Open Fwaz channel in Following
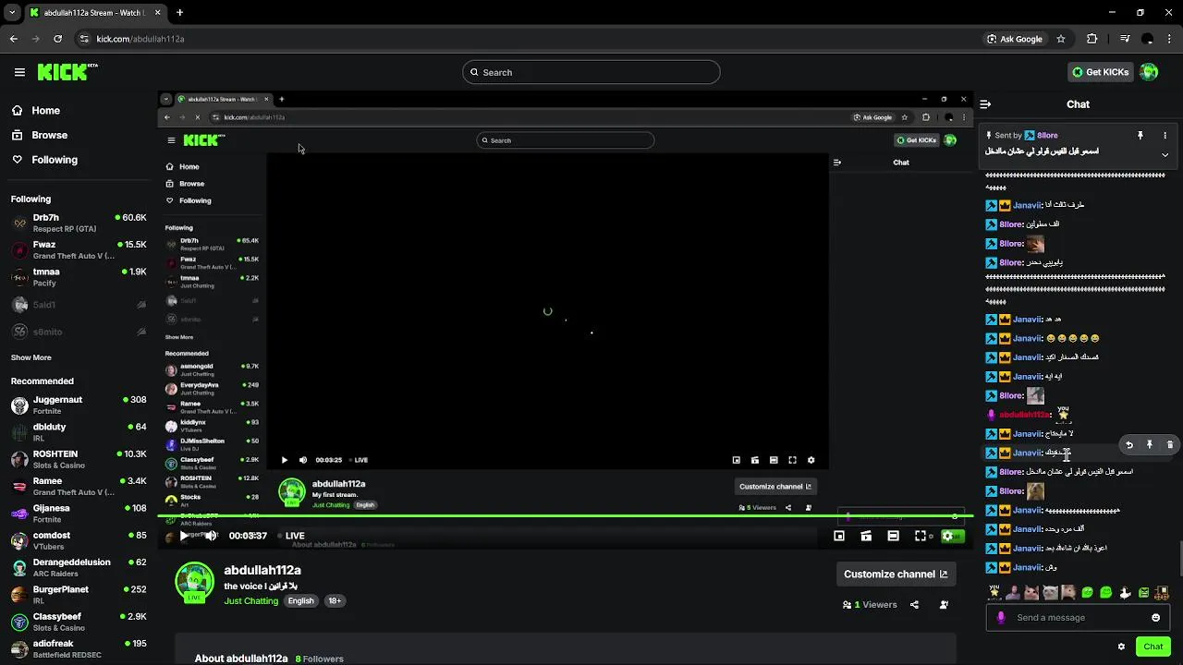The height and width of the screenshot is (665, 1183). coord(79,249)
